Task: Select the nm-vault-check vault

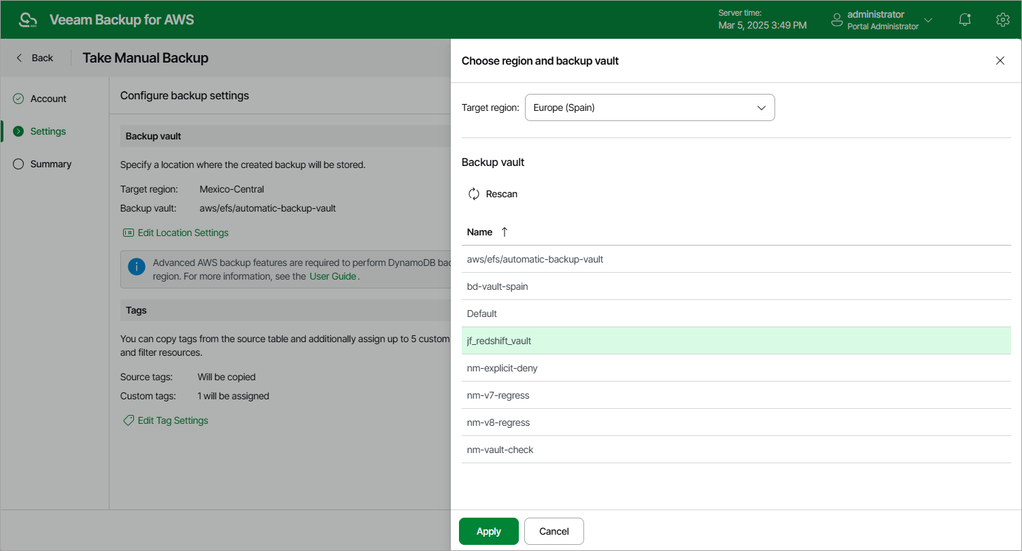Action: [736, 450]
